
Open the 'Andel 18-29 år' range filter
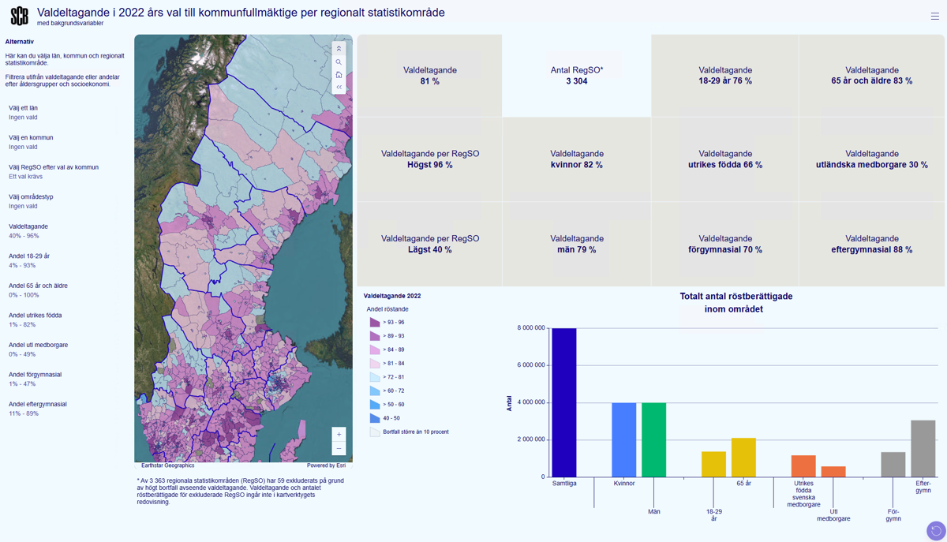pos(29,260)
